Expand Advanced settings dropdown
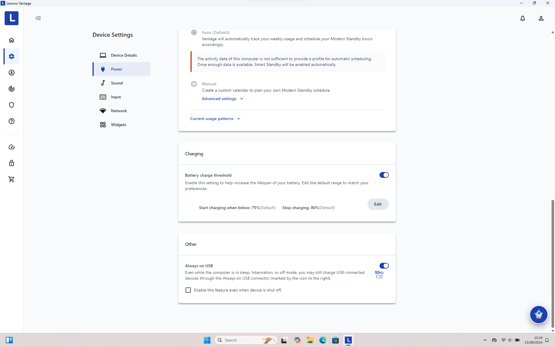555x347 pixels. coord(222,99)
